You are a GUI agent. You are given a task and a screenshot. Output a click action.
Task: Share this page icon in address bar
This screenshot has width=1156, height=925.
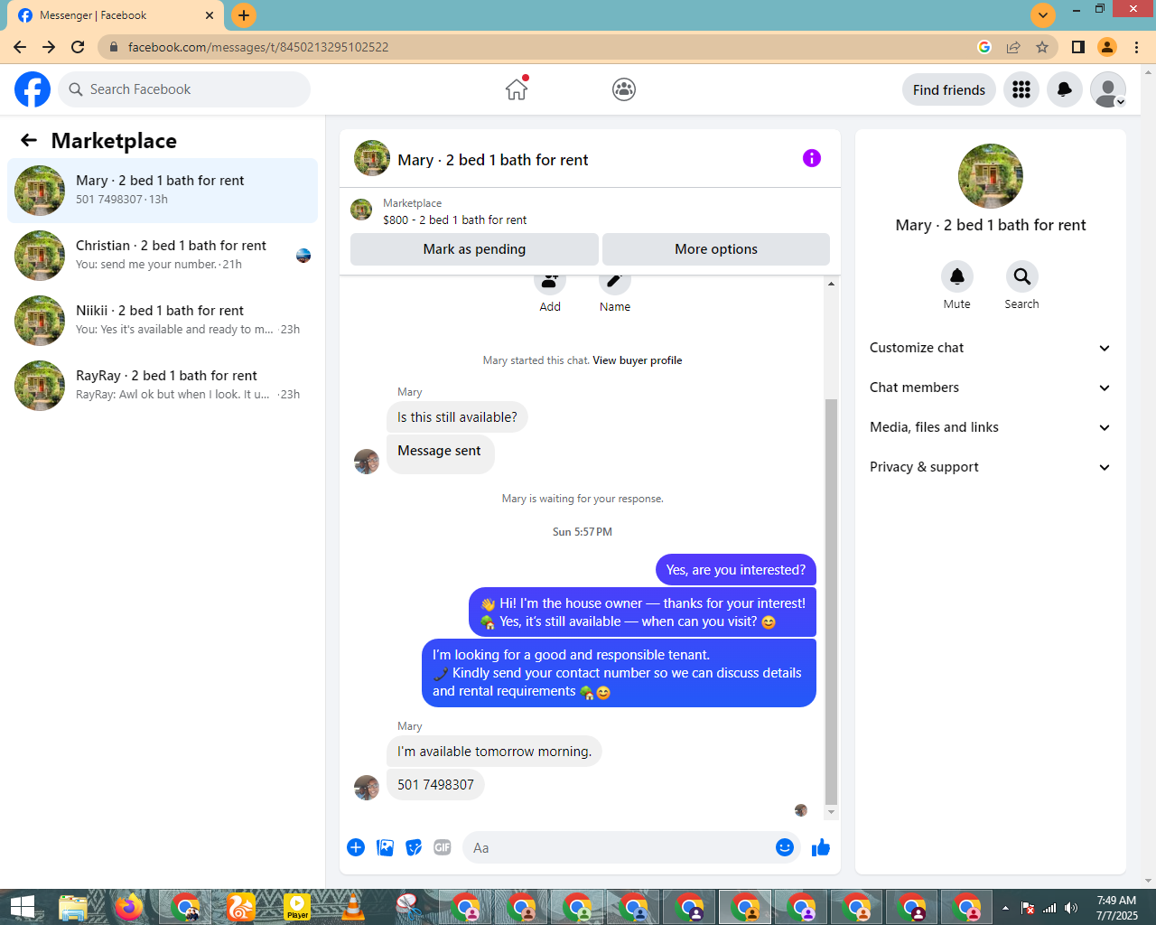click(x=1013, y=47)
